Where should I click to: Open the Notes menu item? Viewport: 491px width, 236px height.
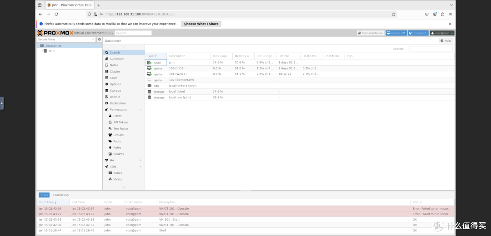pyautogui.click(x=124, y=65)
